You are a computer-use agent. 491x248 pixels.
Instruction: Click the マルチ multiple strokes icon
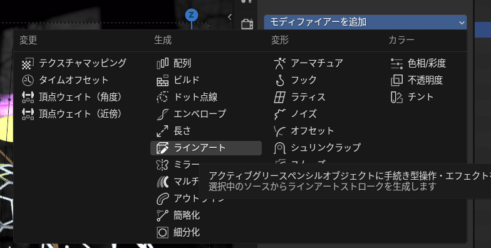coord(163,182)
